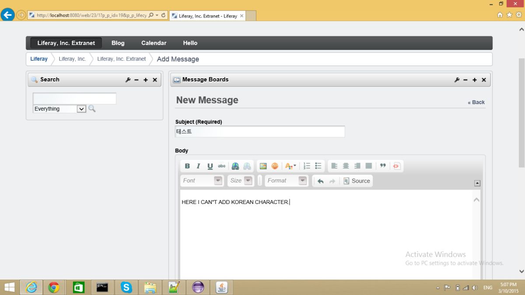Click the browser address bar

tap(92, 15)
